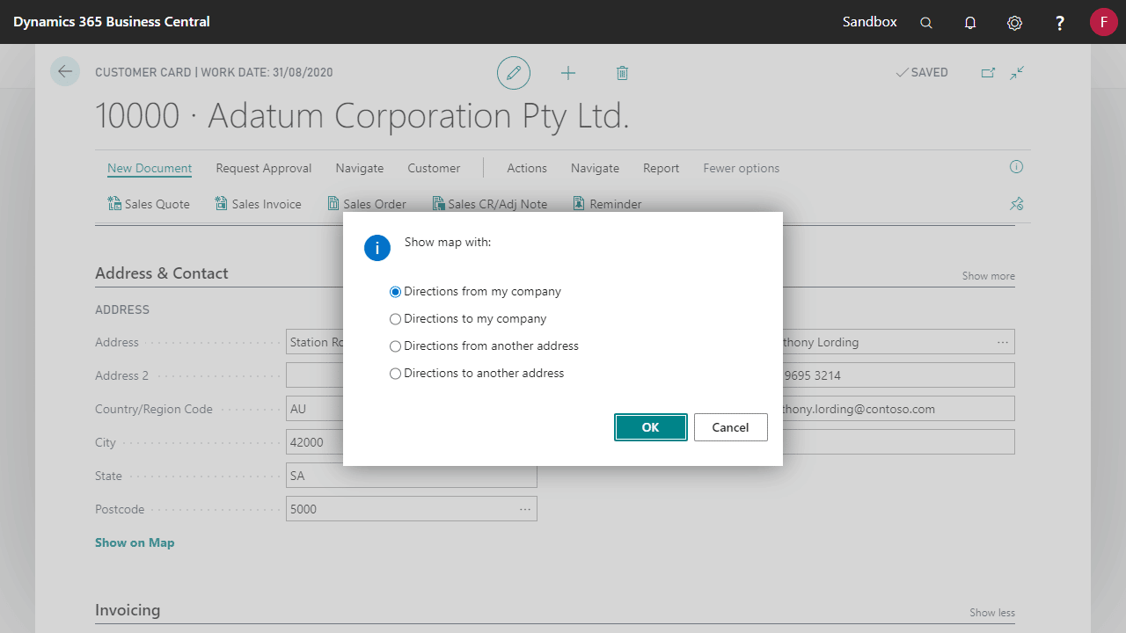This screenshot has height=633, width=1126.
Task: Click the Sales Quote action
Action: click(149, 204)
